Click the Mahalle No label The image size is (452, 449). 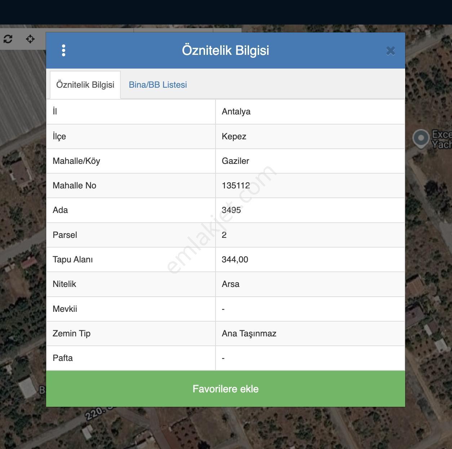click(74, 186)
